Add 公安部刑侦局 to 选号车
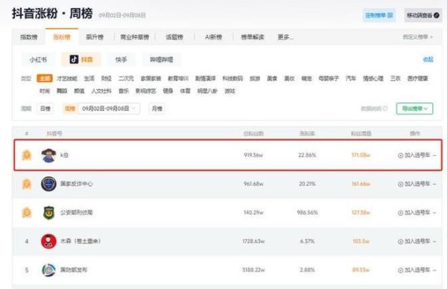 pos(413,212)
